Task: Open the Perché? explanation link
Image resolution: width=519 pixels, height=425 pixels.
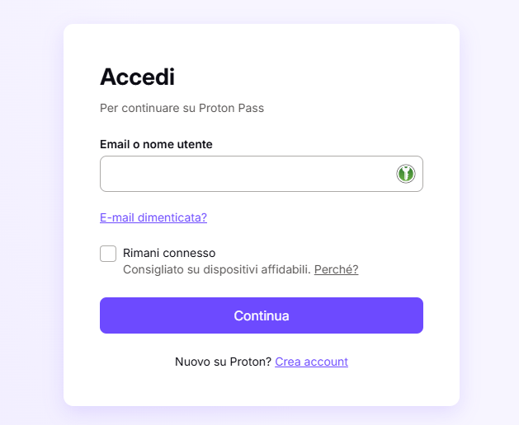Action: [336, 269]
